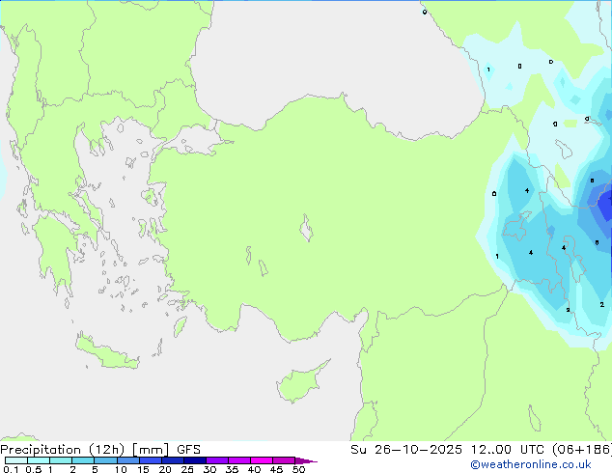Click the 1–2 mm legend color swatch
This screenshot has width=612, height=473.
click(61, 460)
